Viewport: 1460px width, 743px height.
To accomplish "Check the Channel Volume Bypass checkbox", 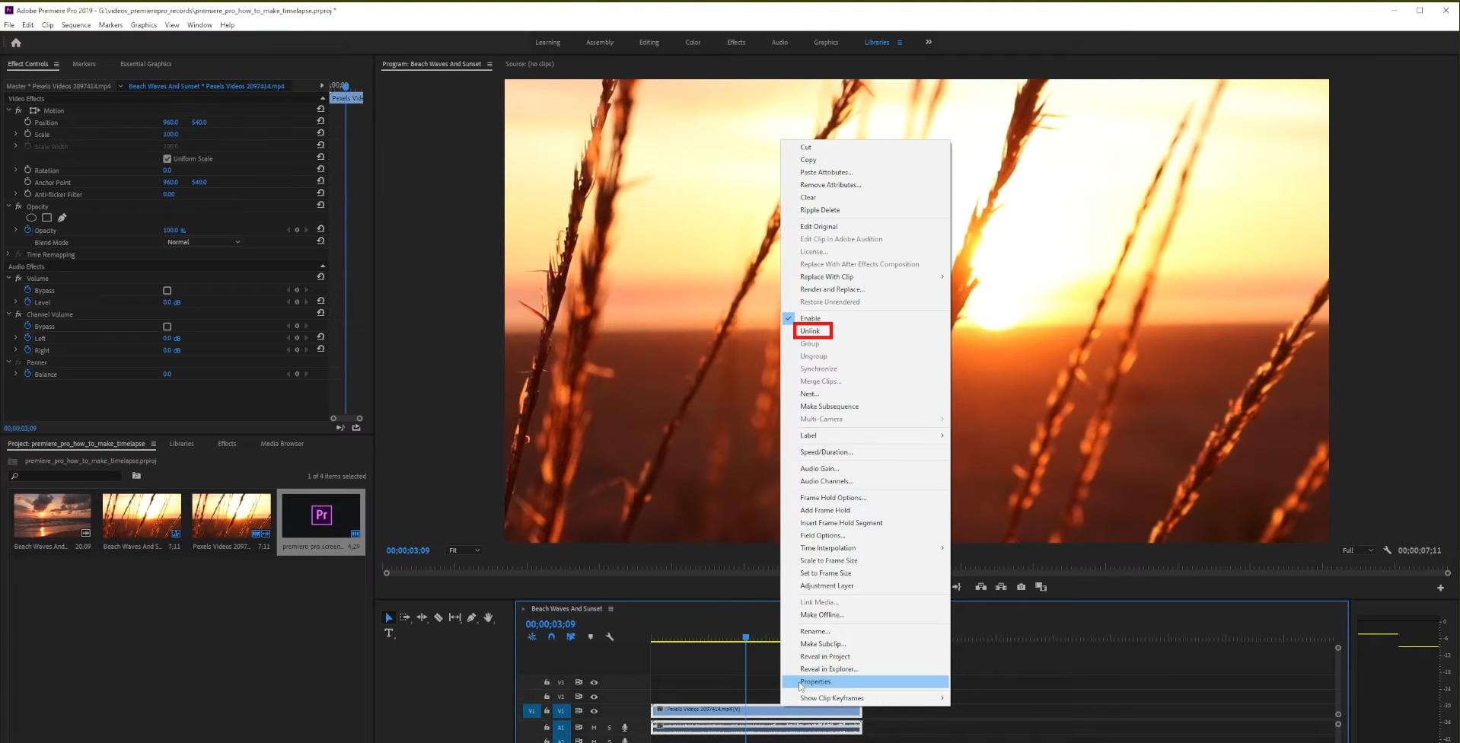I will coord(167,326).
